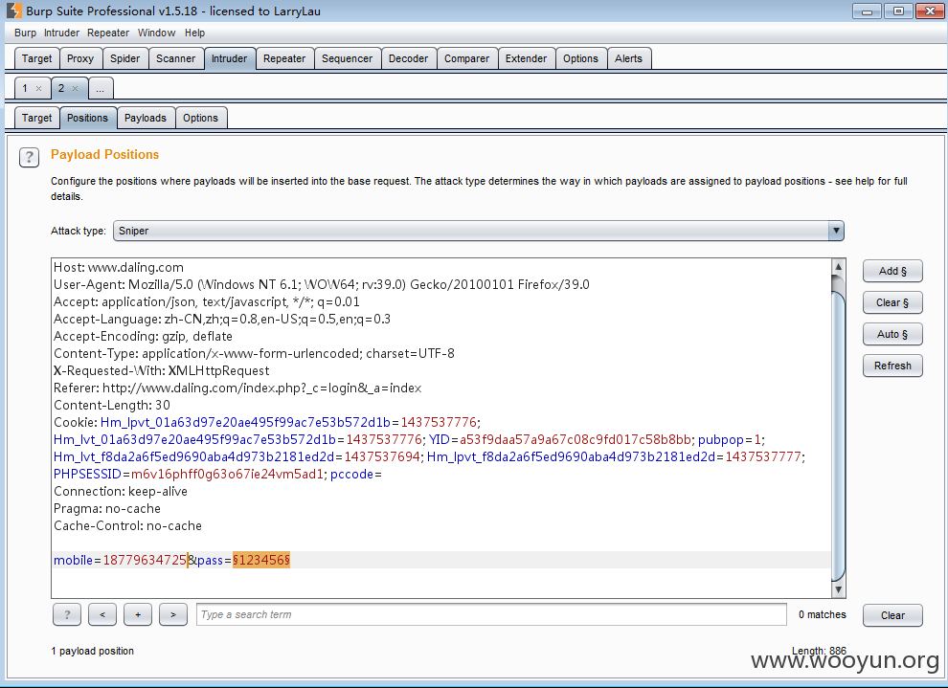Click the Referer header line

pos(237,388)
